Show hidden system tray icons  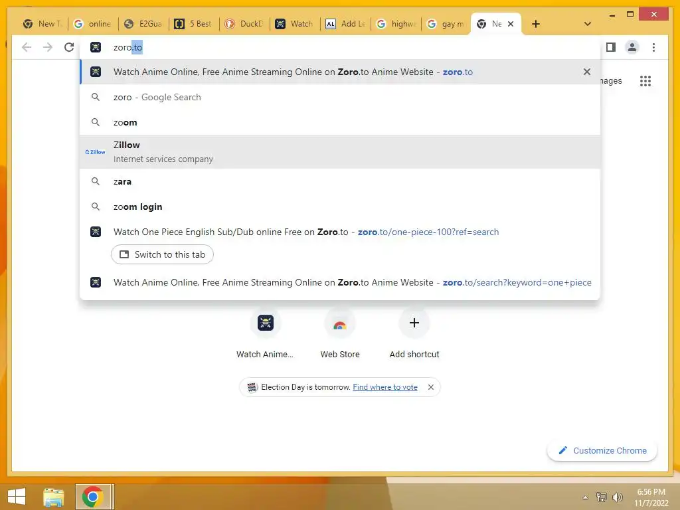tap(585, 497)
